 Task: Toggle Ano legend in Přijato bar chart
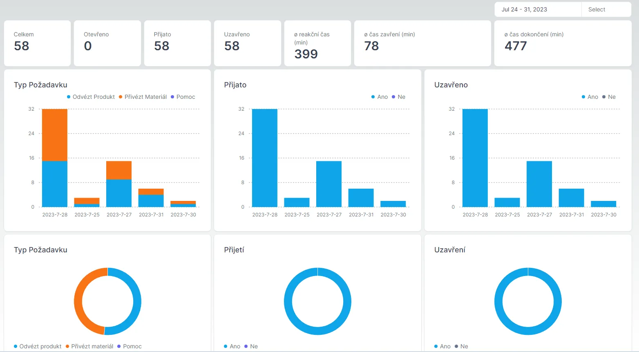pyautogui.click(x=380, y=97)
